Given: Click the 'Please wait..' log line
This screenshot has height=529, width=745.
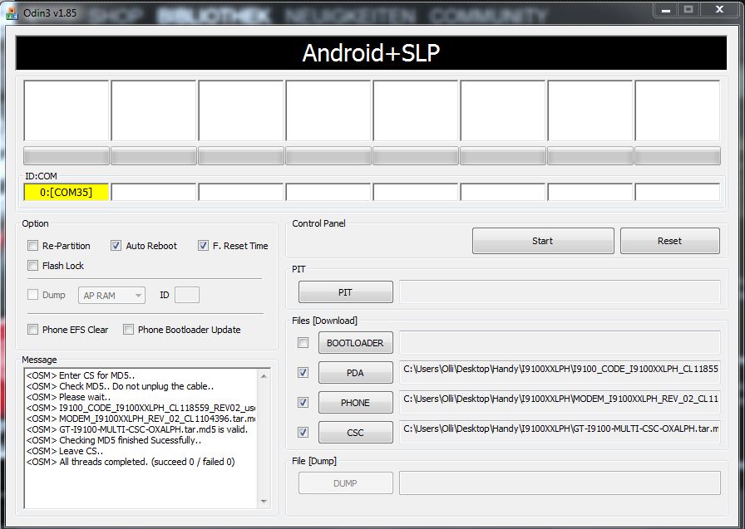Looking at the screenshot, I should coord(68,397).
